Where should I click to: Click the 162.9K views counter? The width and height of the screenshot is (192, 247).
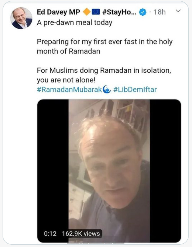81,234
